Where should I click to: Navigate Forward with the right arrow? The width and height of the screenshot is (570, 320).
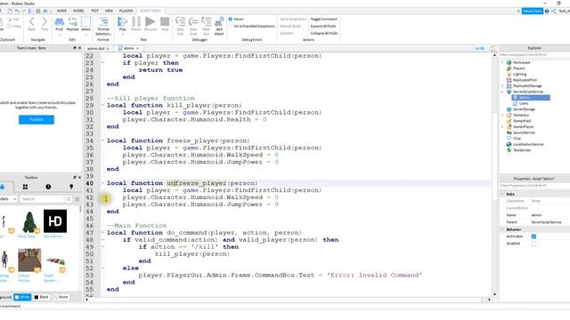(45, 22)
